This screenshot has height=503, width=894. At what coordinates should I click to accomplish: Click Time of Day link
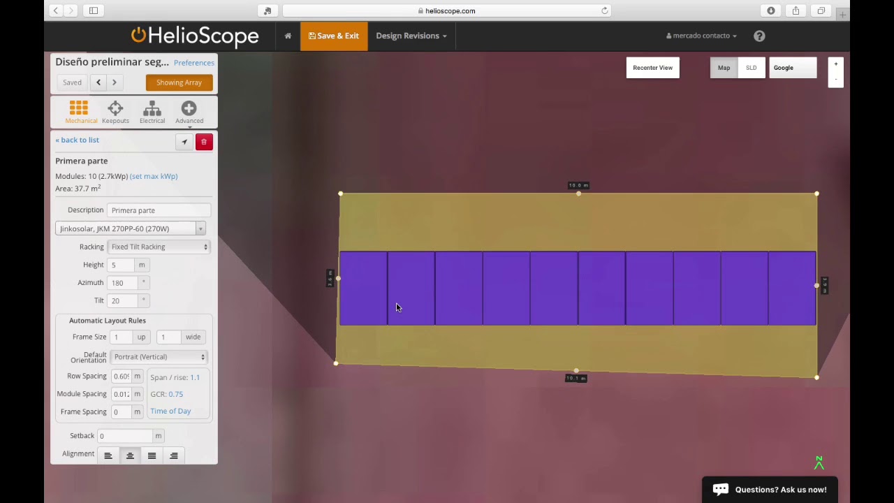point(170,411)
